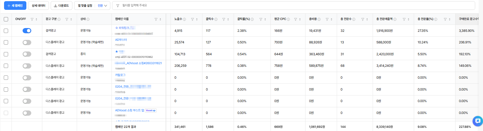This screenshot has width=483, height=131.
Task: Turn off the 파워링크 campaign toggle
Action: click(27, 31)
